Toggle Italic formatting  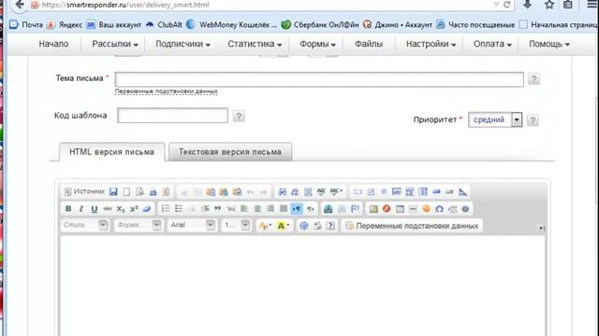(81, 209)
